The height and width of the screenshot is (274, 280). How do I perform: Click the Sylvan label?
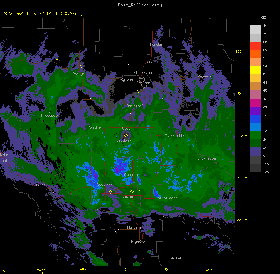click(127, 80)
